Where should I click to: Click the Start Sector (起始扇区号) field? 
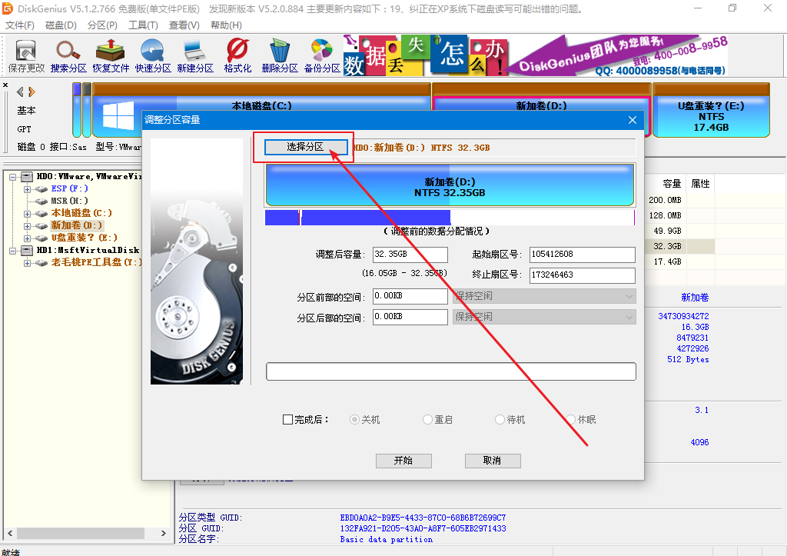point(583,255)
